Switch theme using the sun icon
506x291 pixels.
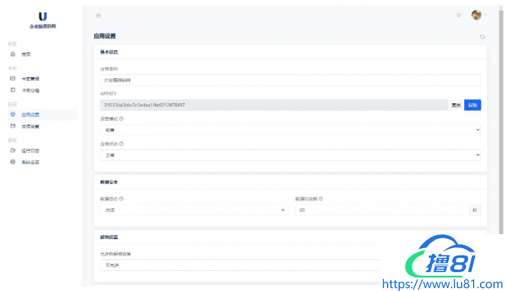(x=459, y=15)
